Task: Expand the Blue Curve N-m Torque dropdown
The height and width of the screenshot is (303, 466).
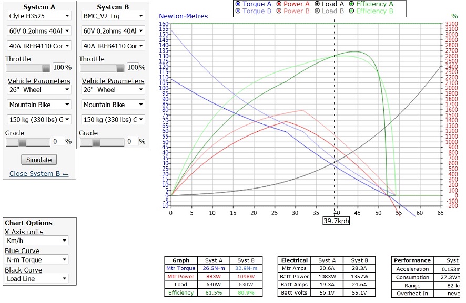Action: 36,259
